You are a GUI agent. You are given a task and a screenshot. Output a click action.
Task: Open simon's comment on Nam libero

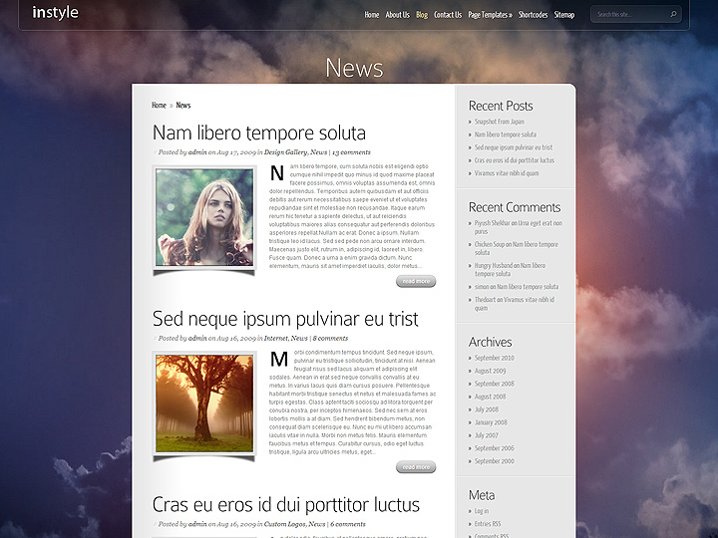tap(517, 287)
